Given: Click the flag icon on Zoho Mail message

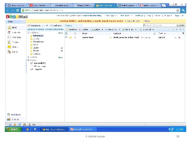Looking at the screenshot, I should point(75,37).
